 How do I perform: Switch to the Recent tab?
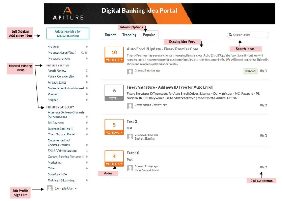click(110, 35)
